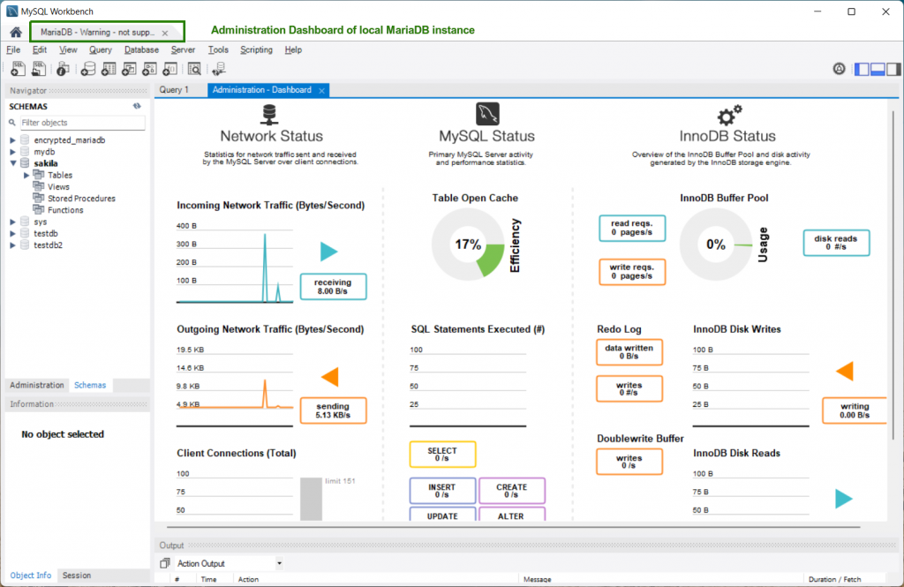Open the Tools menu
904x587 pixels.
(x=218, y=49)
